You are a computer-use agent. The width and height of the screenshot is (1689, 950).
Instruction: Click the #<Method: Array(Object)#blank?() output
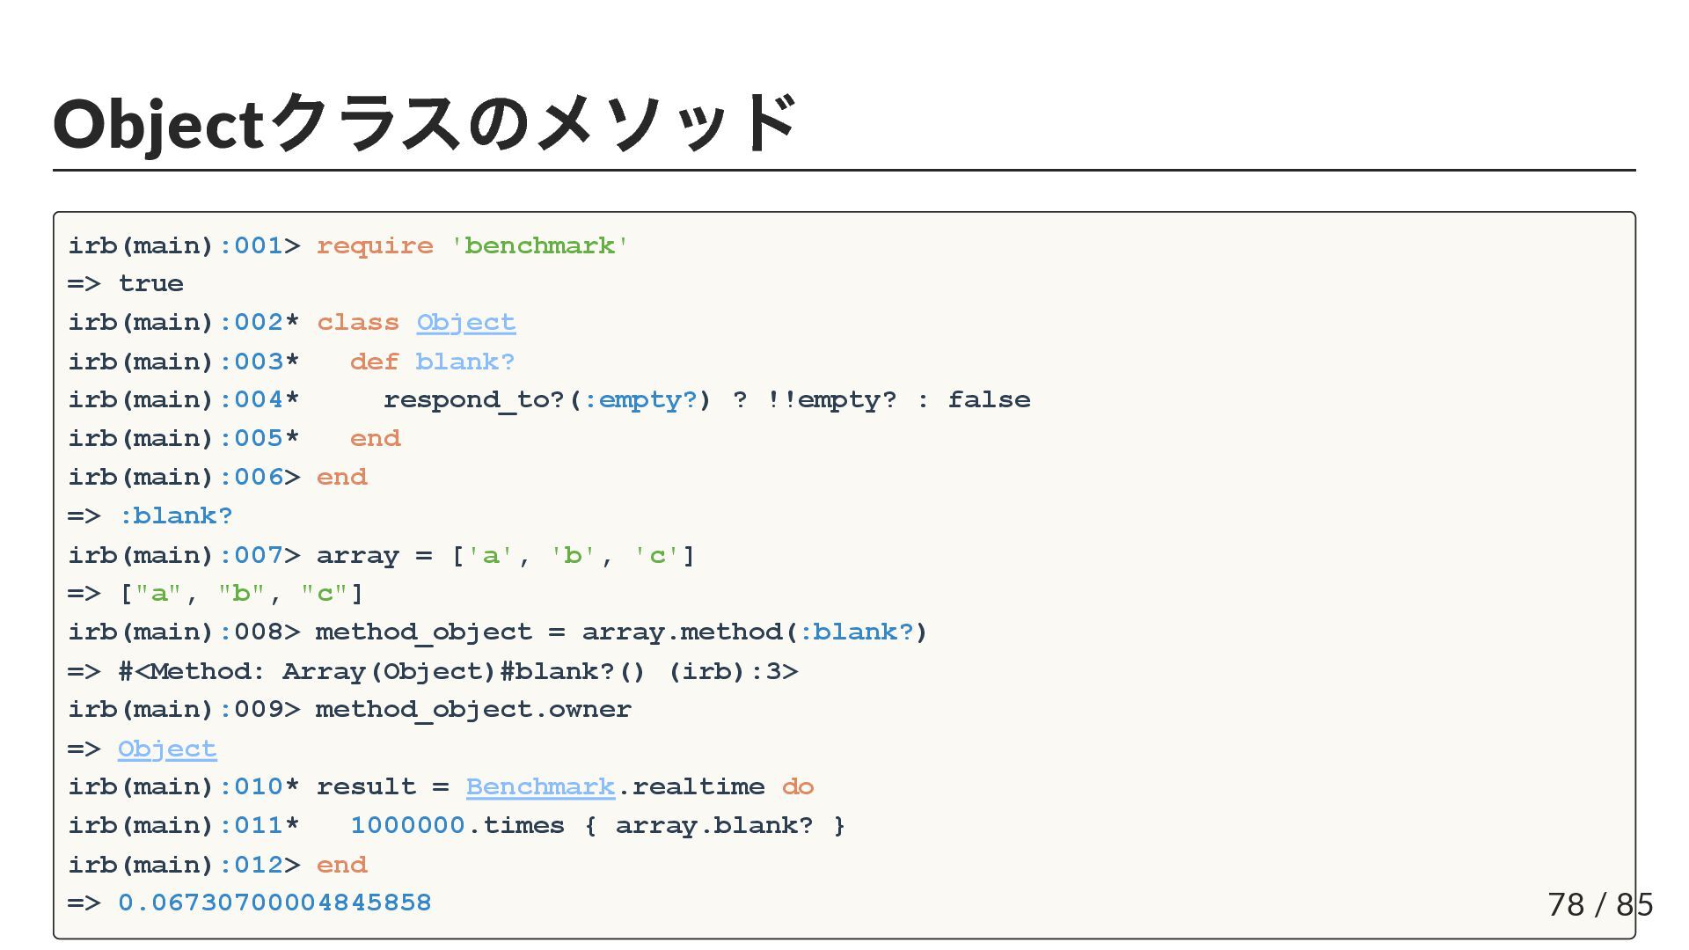pos(457,672)
